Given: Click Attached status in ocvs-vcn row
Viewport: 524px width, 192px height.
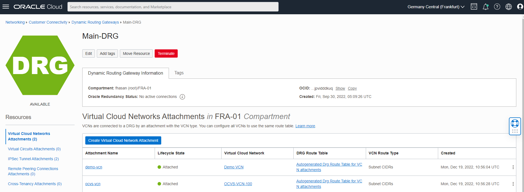Looking at the screenshot, I should click(x=168, y=184).
